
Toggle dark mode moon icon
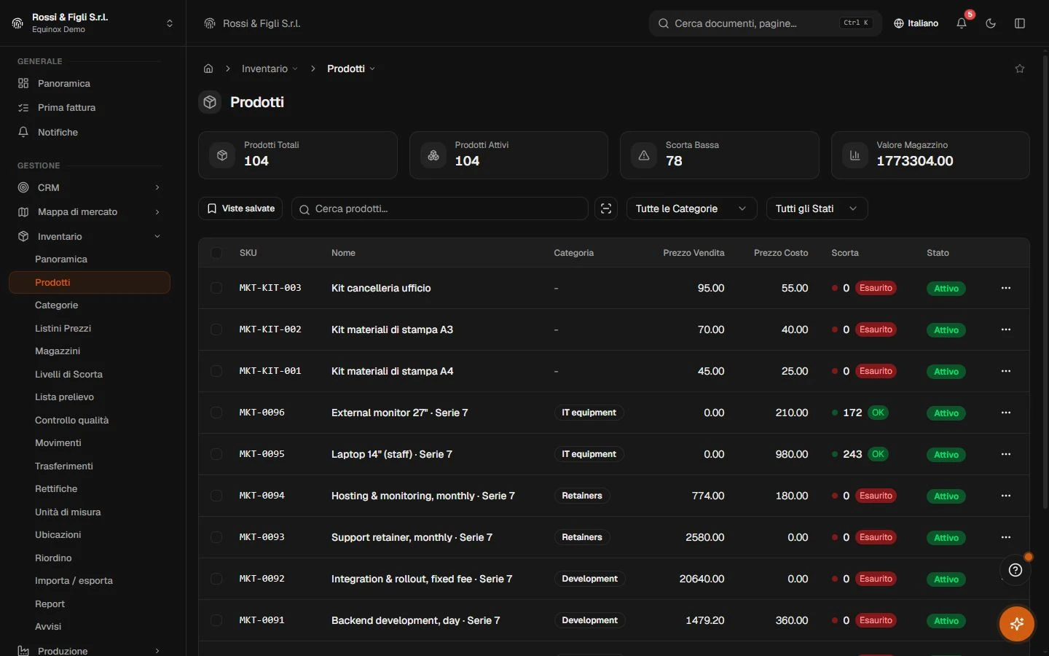991,23
